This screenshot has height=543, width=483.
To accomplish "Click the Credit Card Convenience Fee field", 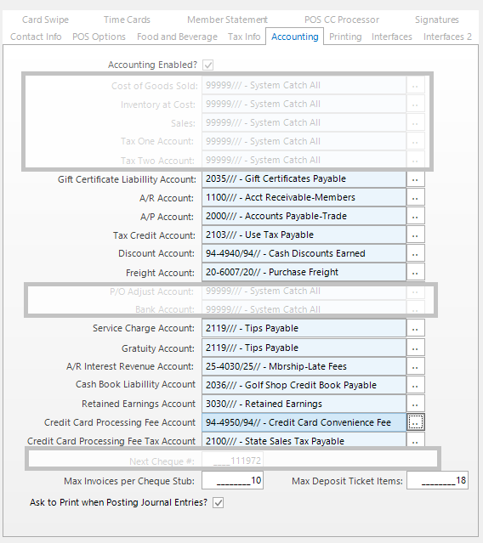I will tap(304, 422).
